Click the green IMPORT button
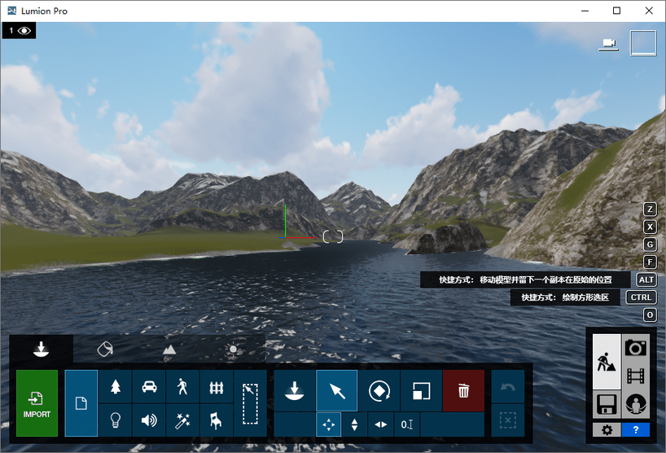666x453 pixels. pos(37,403)
